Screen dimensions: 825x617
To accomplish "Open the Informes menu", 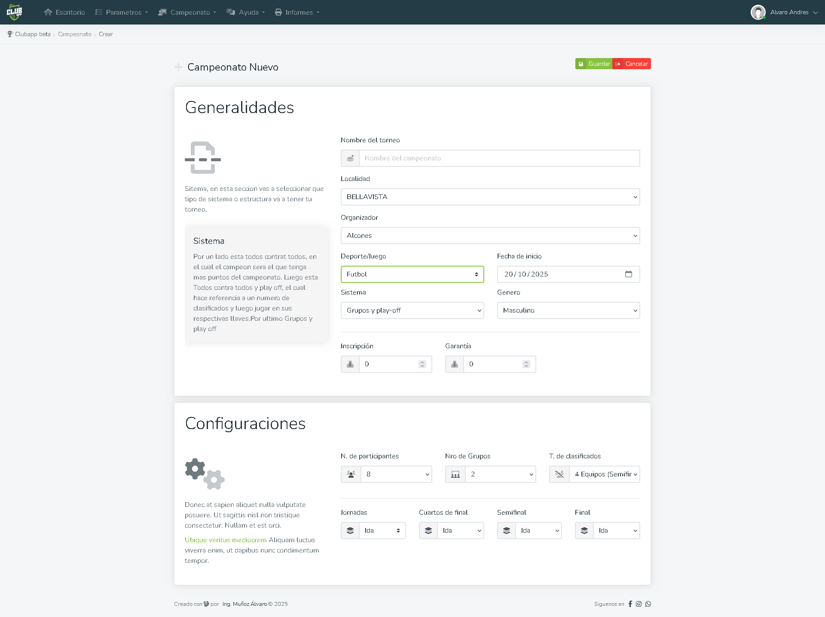I will pos(297,12).
